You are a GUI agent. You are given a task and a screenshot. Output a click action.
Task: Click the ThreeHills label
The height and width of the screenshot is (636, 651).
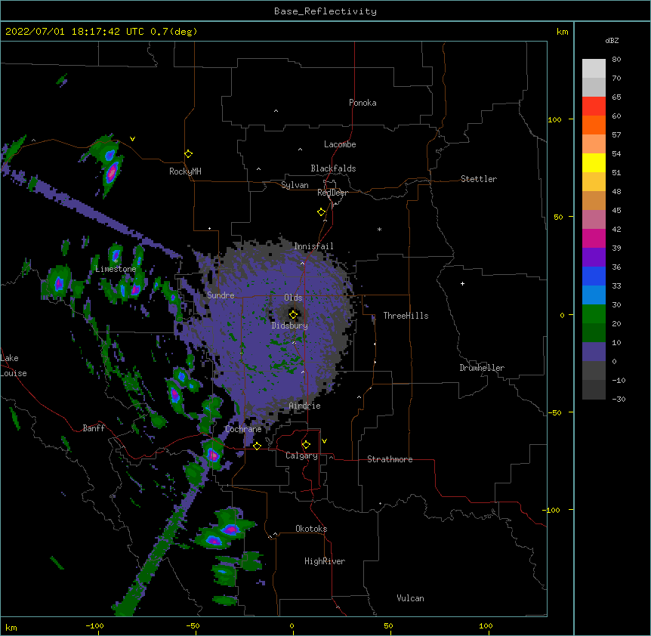pyautogui.click(x=406, y=316)
